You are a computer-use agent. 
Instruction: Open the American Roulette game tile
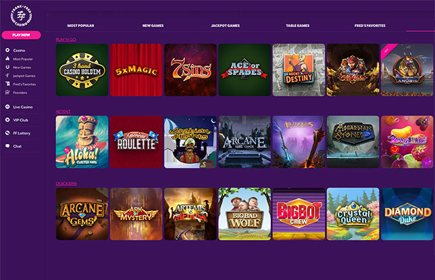tap(136, 142)
